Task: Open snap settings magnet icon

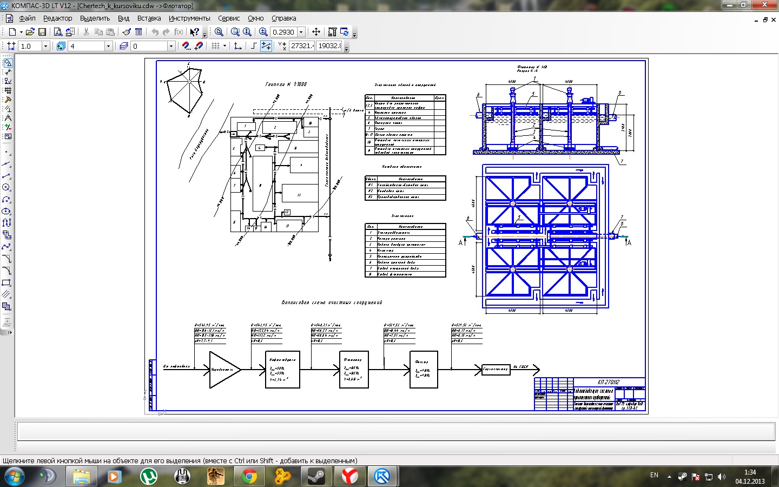Action: click(x=186, y=46)
